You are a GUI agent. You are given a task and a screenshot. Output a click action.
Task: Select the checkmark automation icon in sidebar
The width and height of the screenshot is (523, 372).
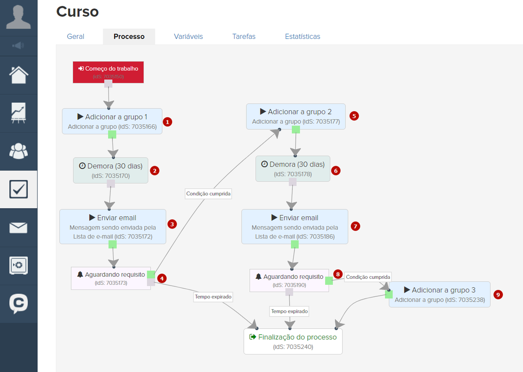click(18, 189)
